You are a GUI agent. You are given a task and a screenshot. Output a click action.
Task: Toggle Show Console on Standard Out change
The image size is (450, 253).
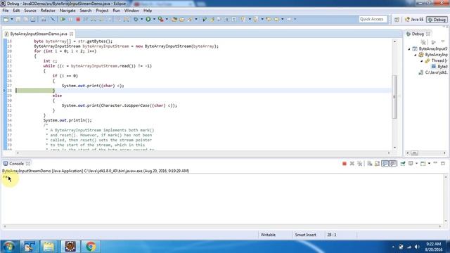click(385, 164)
